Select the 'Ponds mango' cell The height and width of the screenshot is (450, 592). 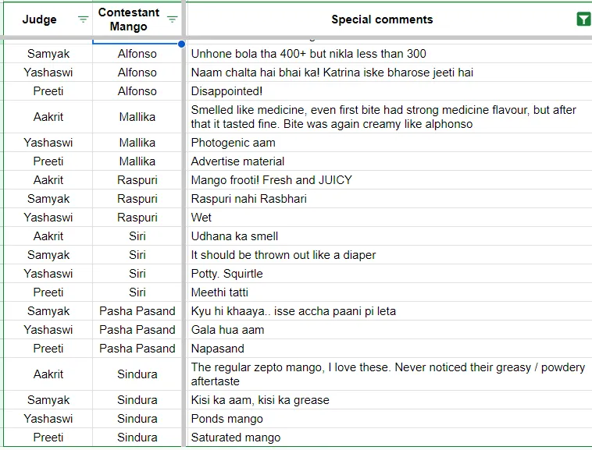[389, 419]
